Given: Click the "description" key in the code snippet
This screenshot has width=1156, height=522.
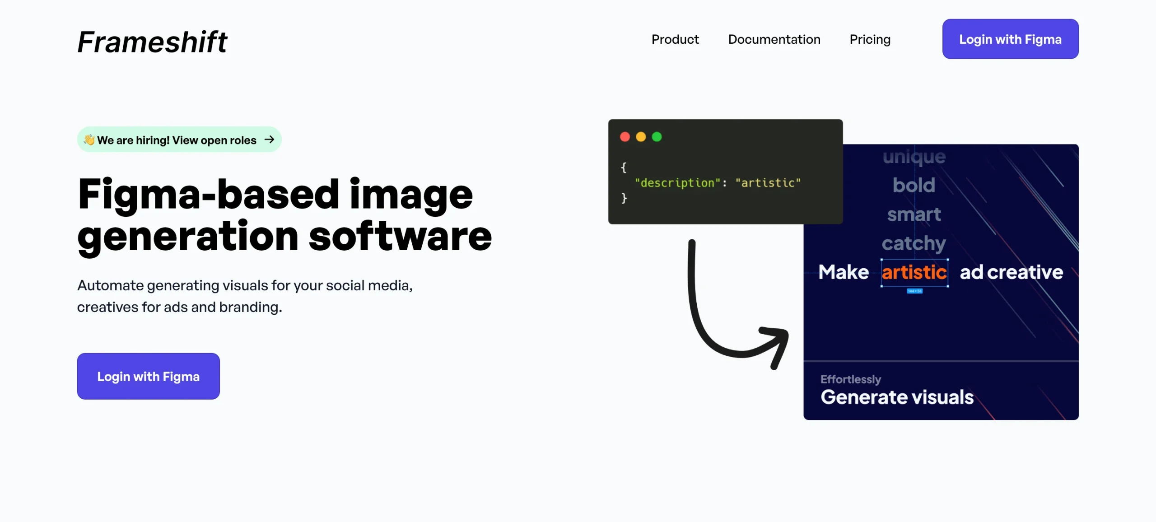Looking at the screenshot, I should [677, 183].
